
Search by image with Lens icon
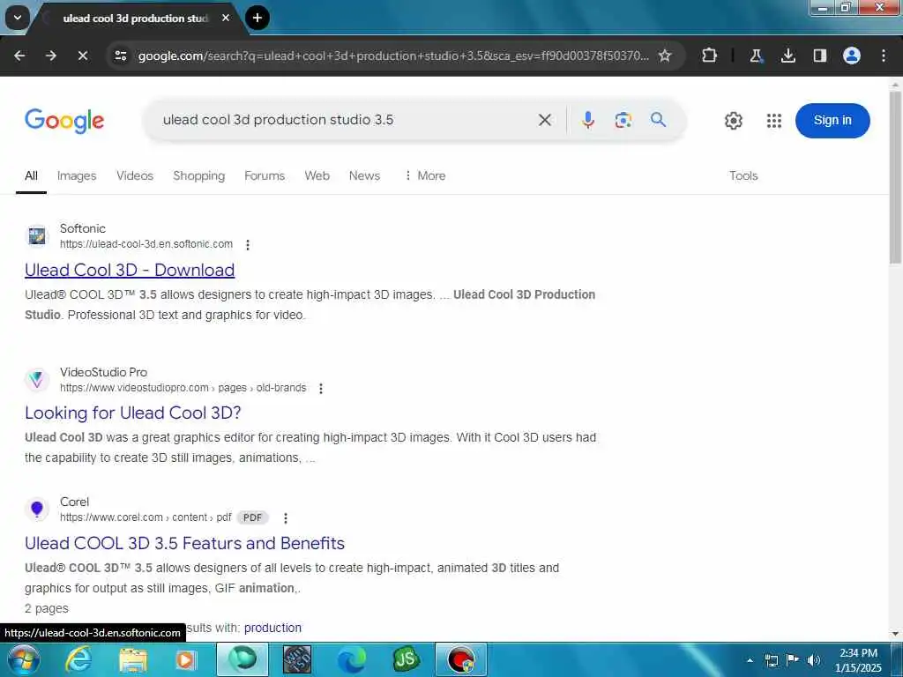click(623, 120)
